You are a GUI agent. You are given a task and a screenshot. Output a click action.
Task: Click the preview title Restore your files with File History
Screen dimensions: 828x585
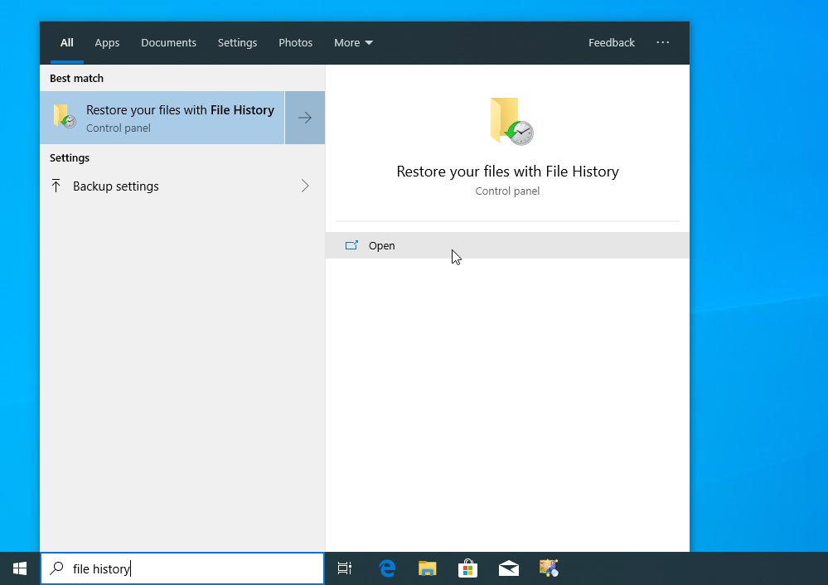click(507, 172)
